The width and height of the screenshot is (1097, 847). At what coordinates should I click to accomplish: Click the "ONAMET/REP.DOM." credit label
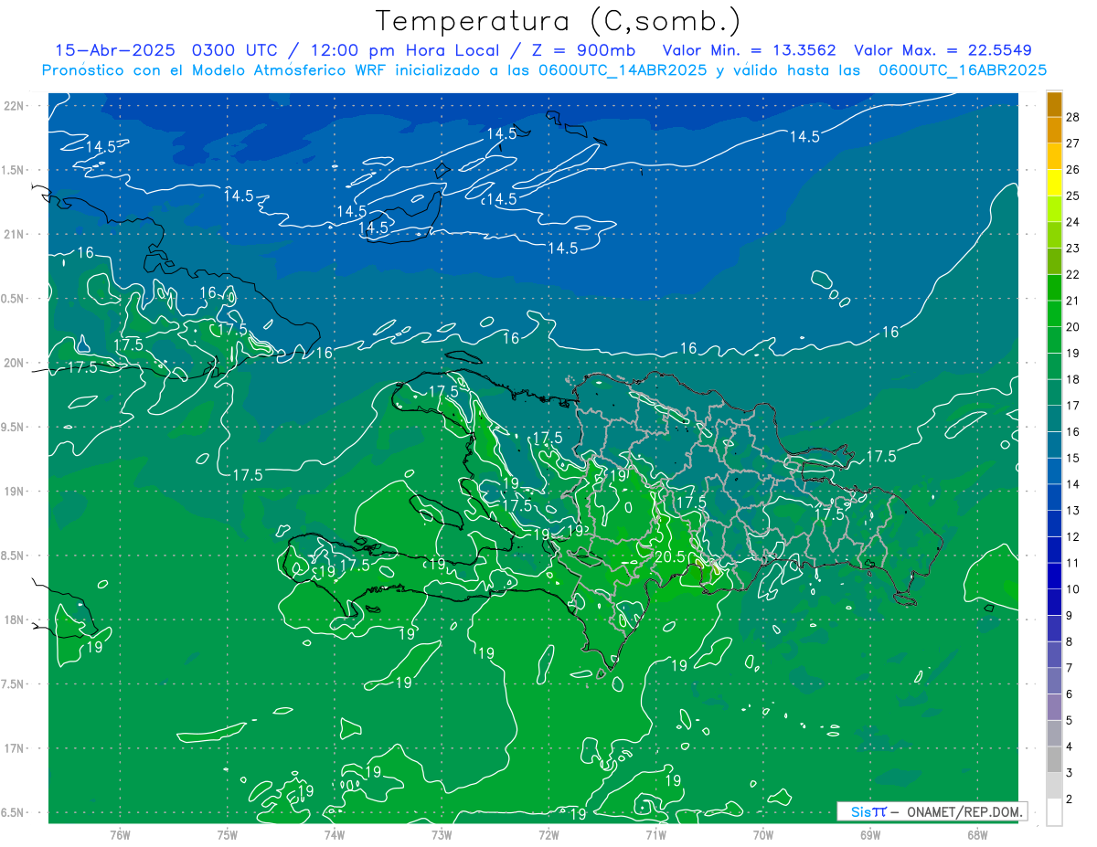(x=964, y=811)
